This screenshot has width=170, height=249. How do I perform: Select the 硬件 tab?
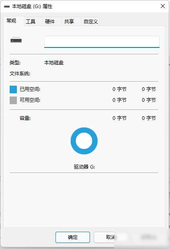click(50, 21)
